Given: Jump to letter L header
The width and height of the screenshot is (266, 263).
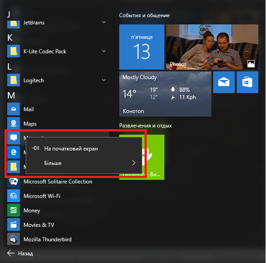Looking at the screenshot, I should point(9,66).
